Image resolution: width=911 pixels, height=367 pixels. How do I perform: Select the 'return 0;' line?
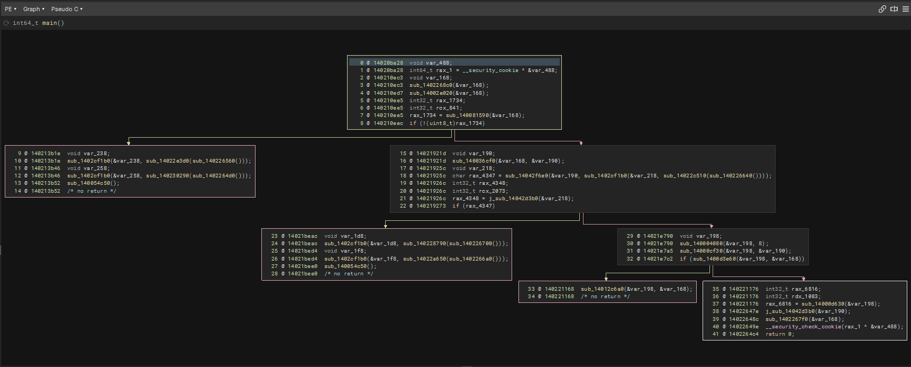[x=780, y=334]
